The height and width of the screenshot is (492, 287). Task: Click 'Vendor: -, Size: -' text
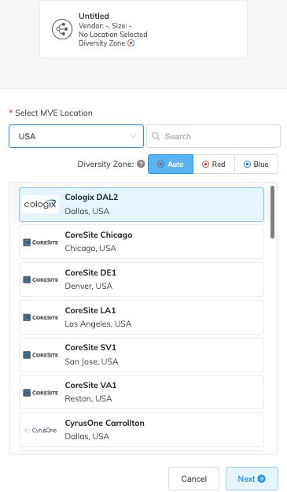105,25
